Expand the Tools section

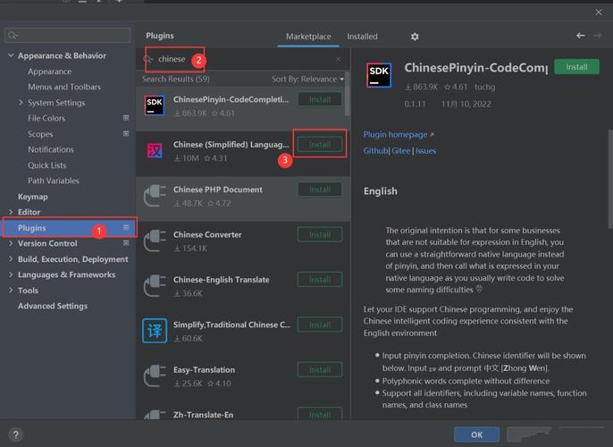click(11, 291)
